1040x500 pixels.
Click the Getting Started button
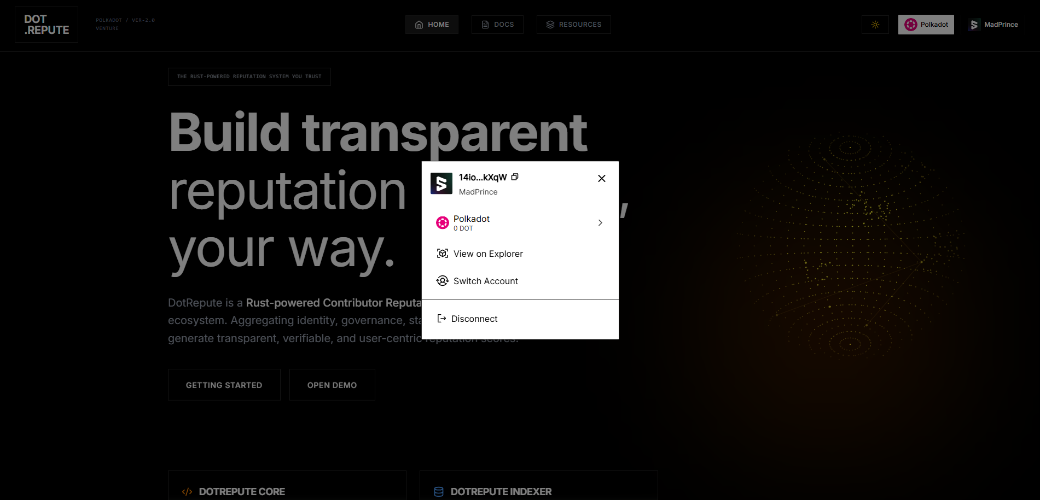224,385
